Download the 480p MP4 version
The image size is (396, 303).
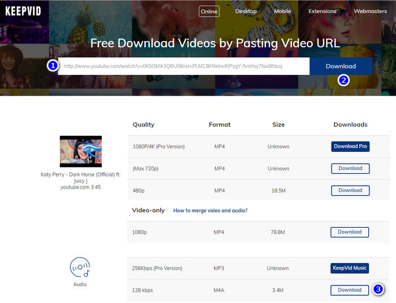[x=350, y=190]
